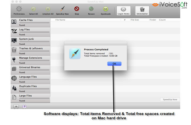Image resolution: width=191 pixels, height=125 pixels.
Task: Click the Total items removed text
Action: click(94, 53)
